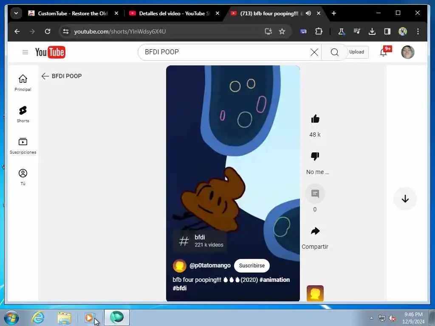Open a new browser tab
The height and width of the screenshot is (326, 435).
click(334, 13)
